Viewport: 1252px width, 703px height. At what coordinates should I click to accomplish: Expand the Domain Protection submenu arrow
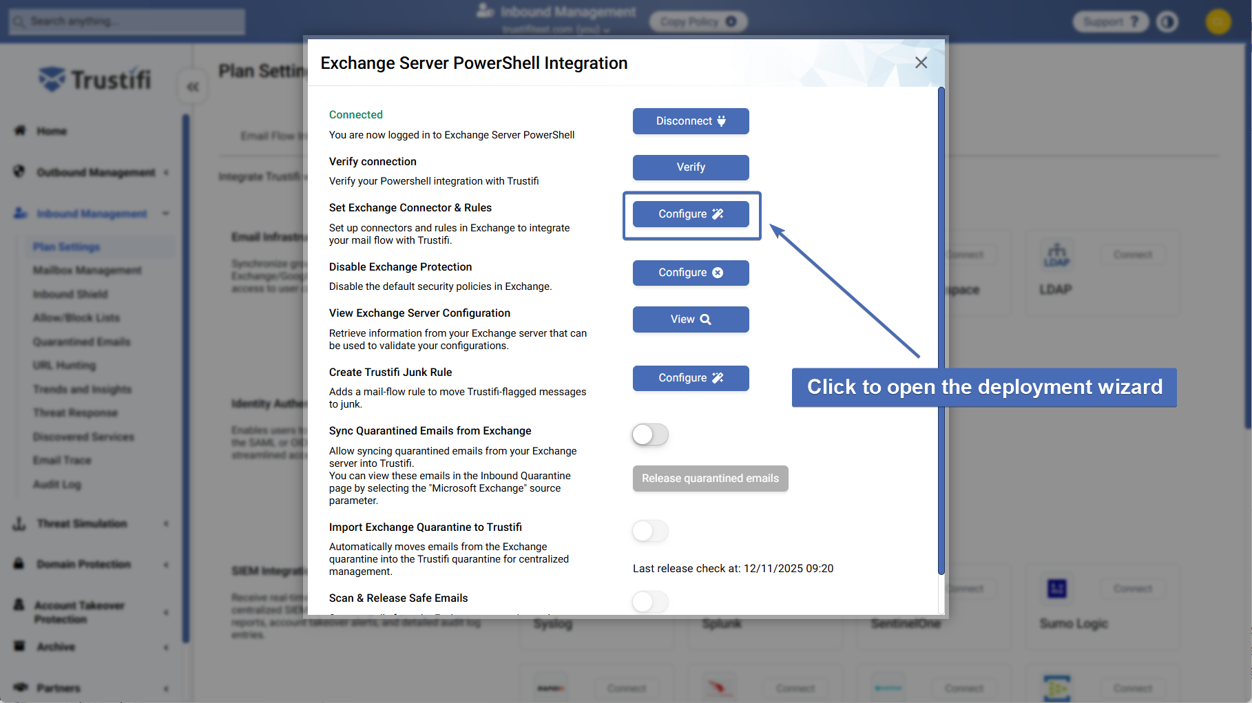click(x=166, y=565)
